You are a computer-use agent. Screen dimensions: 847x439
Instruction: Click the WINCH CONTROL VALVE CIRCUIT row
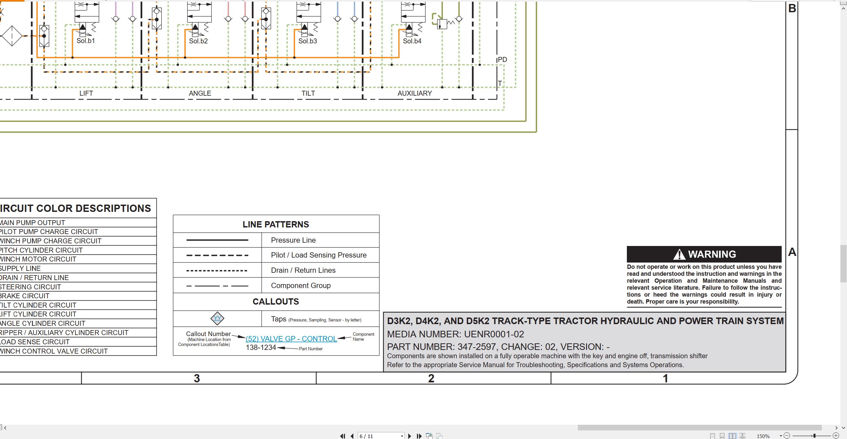[78, 351]
